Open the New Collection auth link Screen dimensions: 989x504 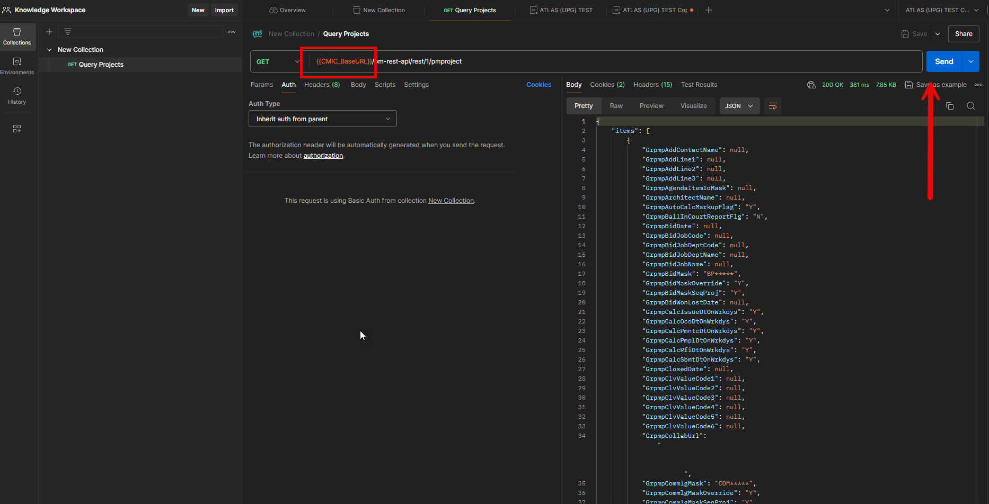[451, 201]
